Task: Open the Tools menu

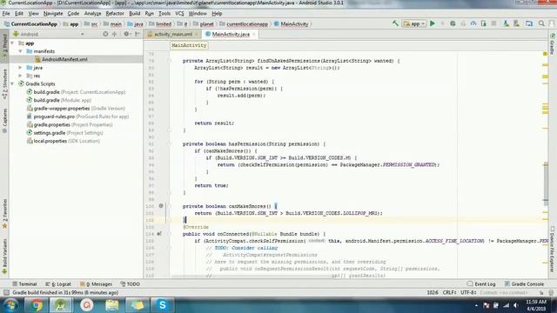Action: (x=164, y=14)
